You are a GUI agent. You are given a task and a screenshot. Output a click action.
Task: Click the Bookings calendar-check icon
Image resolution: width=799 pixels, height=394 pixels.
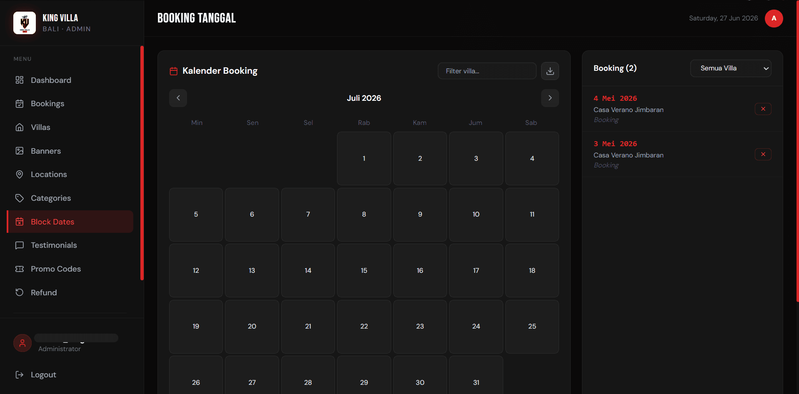point(20,104)
